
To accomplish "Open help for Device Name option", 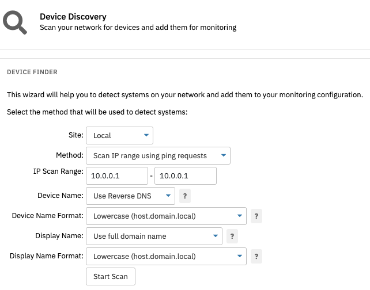I will (x=185, y=196).
